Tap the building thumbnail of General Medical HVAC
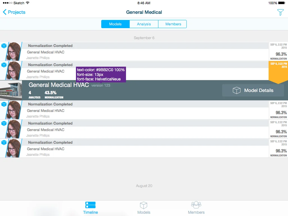This screenshot has width=288, height=216. 11,90
